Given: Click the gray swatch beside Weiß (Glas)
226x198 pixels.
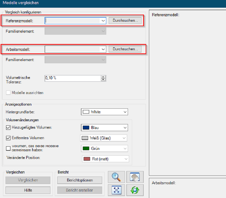Looking at the screenshot, I should 85,138.
